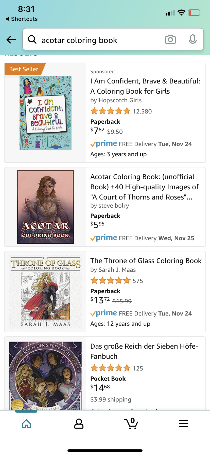Tap the search magnifier icon
Image resolution: width=210 pixels, height=456 pixels.
(x=32, y=39)
